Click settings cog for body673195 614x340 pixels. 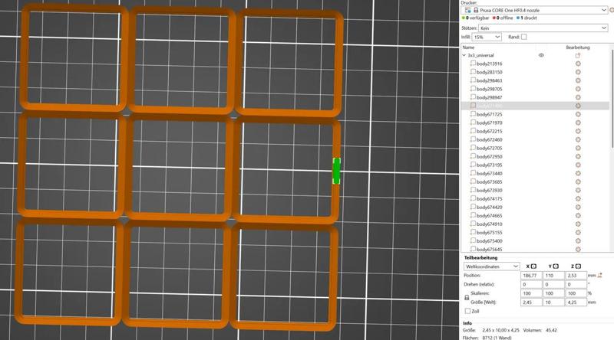tap(578, 165)
